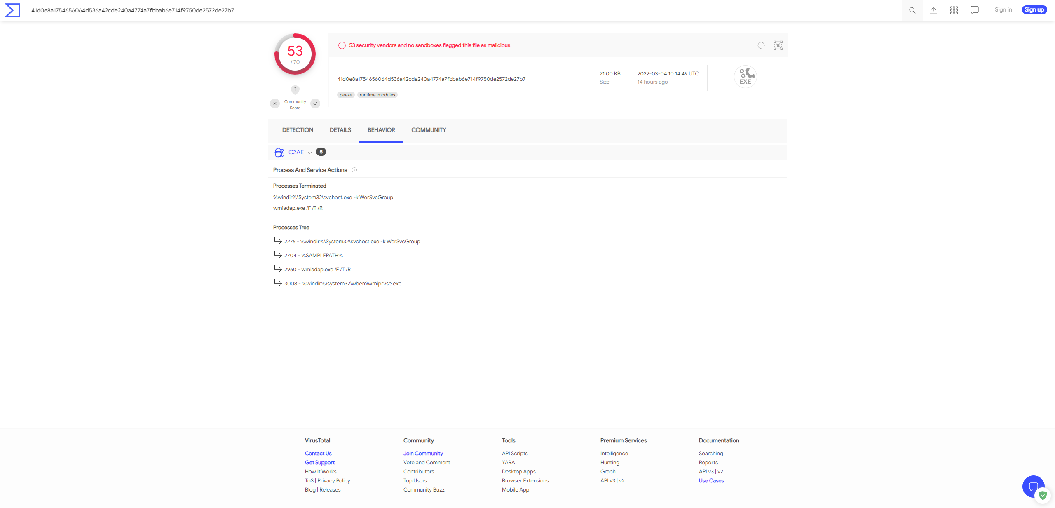Viewport: 1055px width, 508px height.
Task: Select the BEHAVIOR tab
Action: [x=381, y=130]
